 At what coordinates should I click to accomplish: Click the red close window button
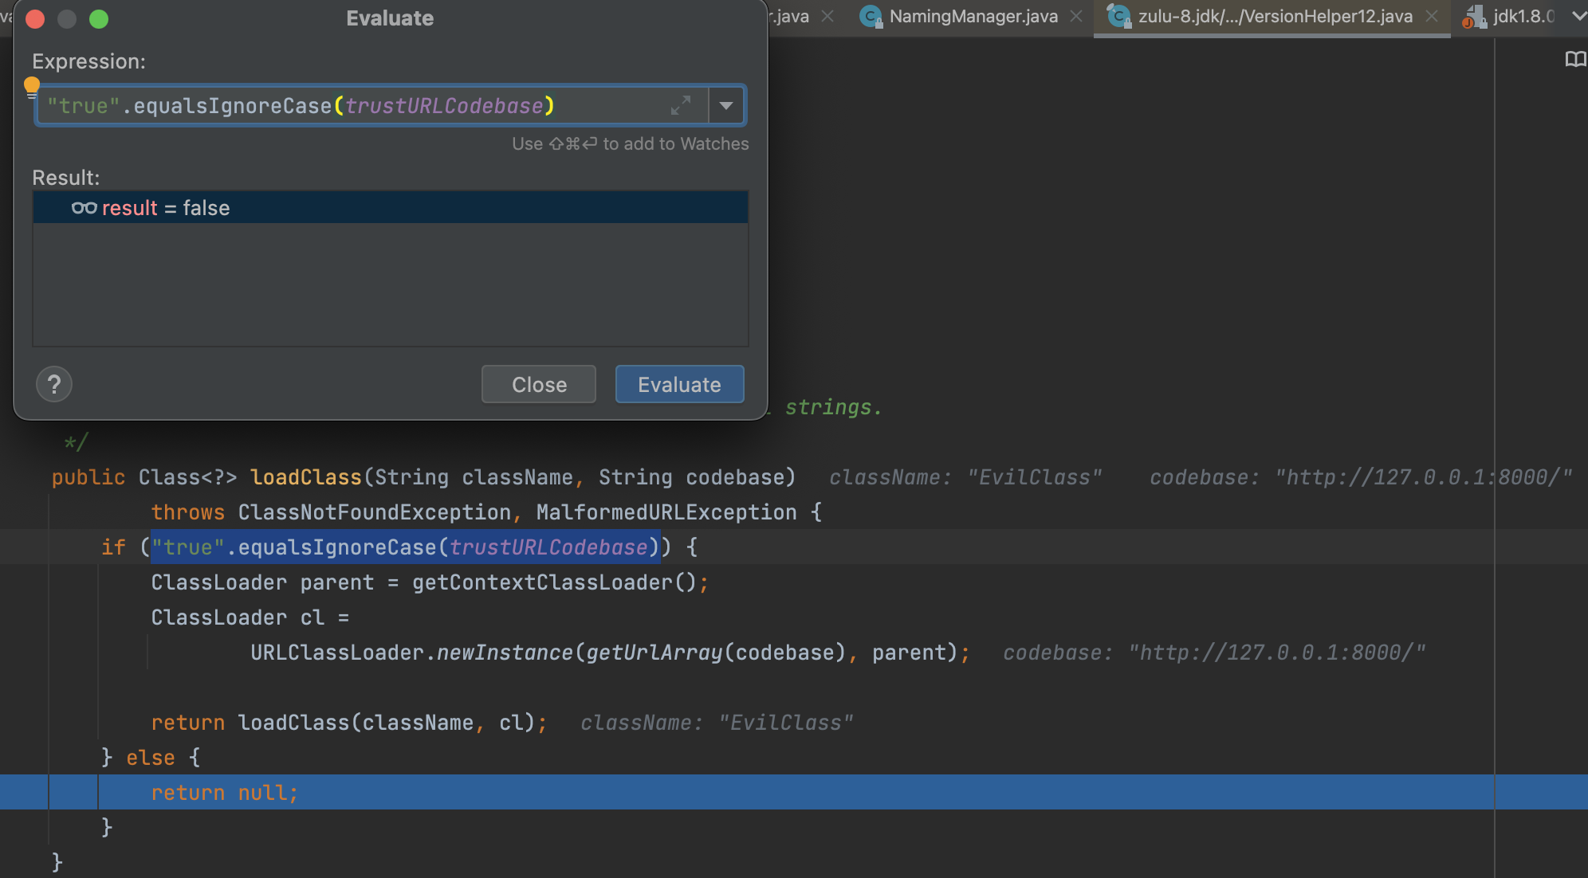click(35, 19)
